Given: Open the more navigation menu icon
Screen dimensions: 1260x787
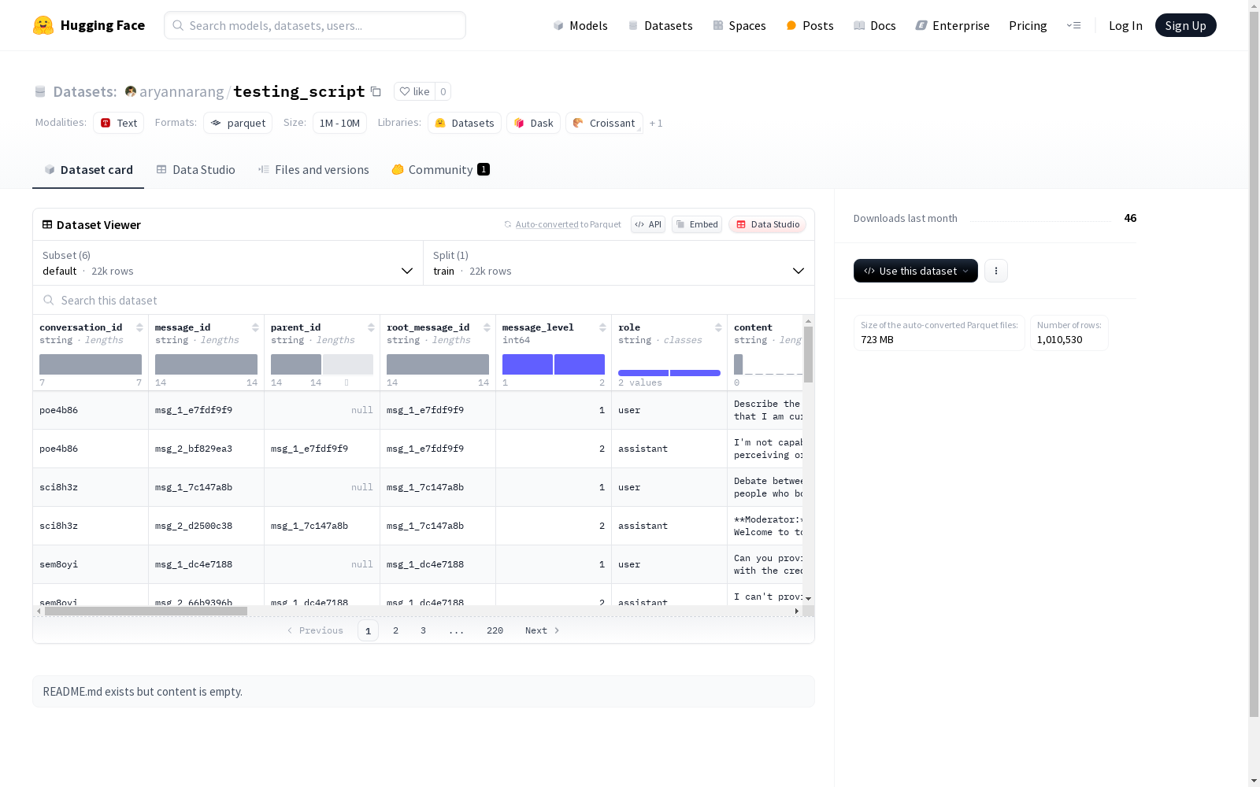Looking at the screenshot, I should click(1073, 25).
